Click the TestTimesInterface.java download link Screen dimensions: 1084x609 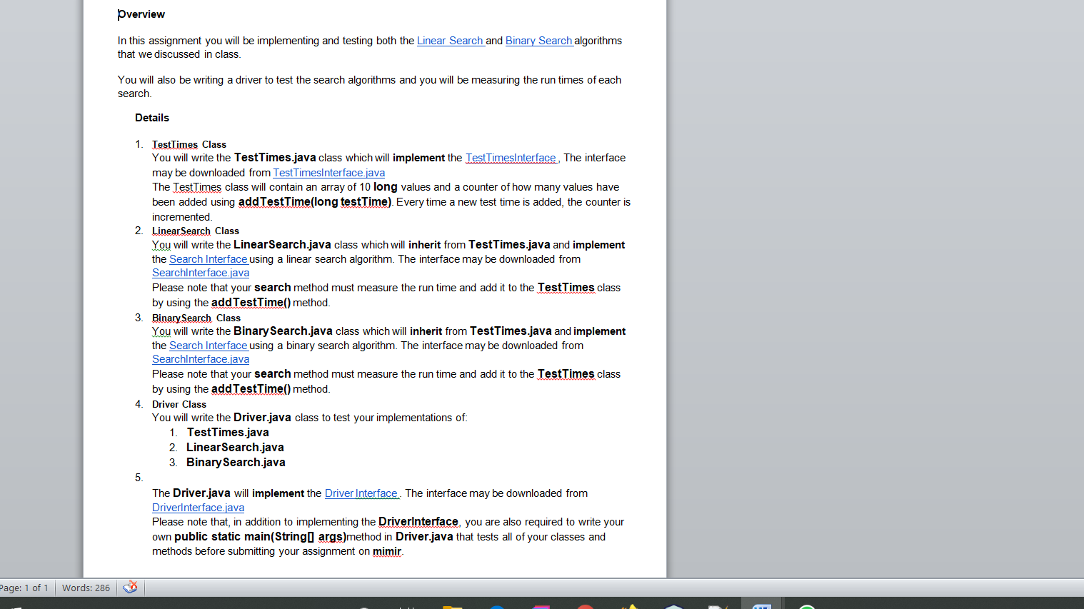coord(328,172)
